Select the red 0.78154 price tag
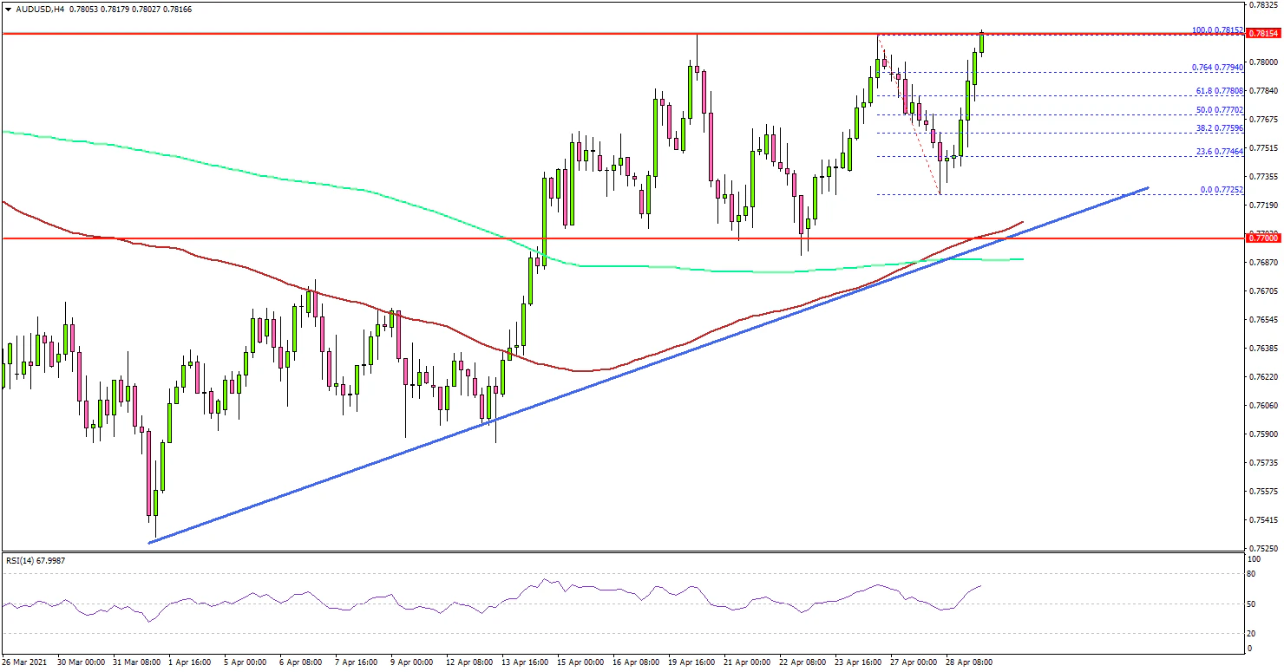This screenshot has width=1284, height=672. coord(1262,34)
